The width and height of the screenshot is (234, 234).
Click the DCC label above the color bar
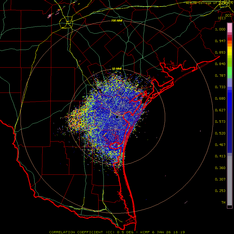(229, 16)
